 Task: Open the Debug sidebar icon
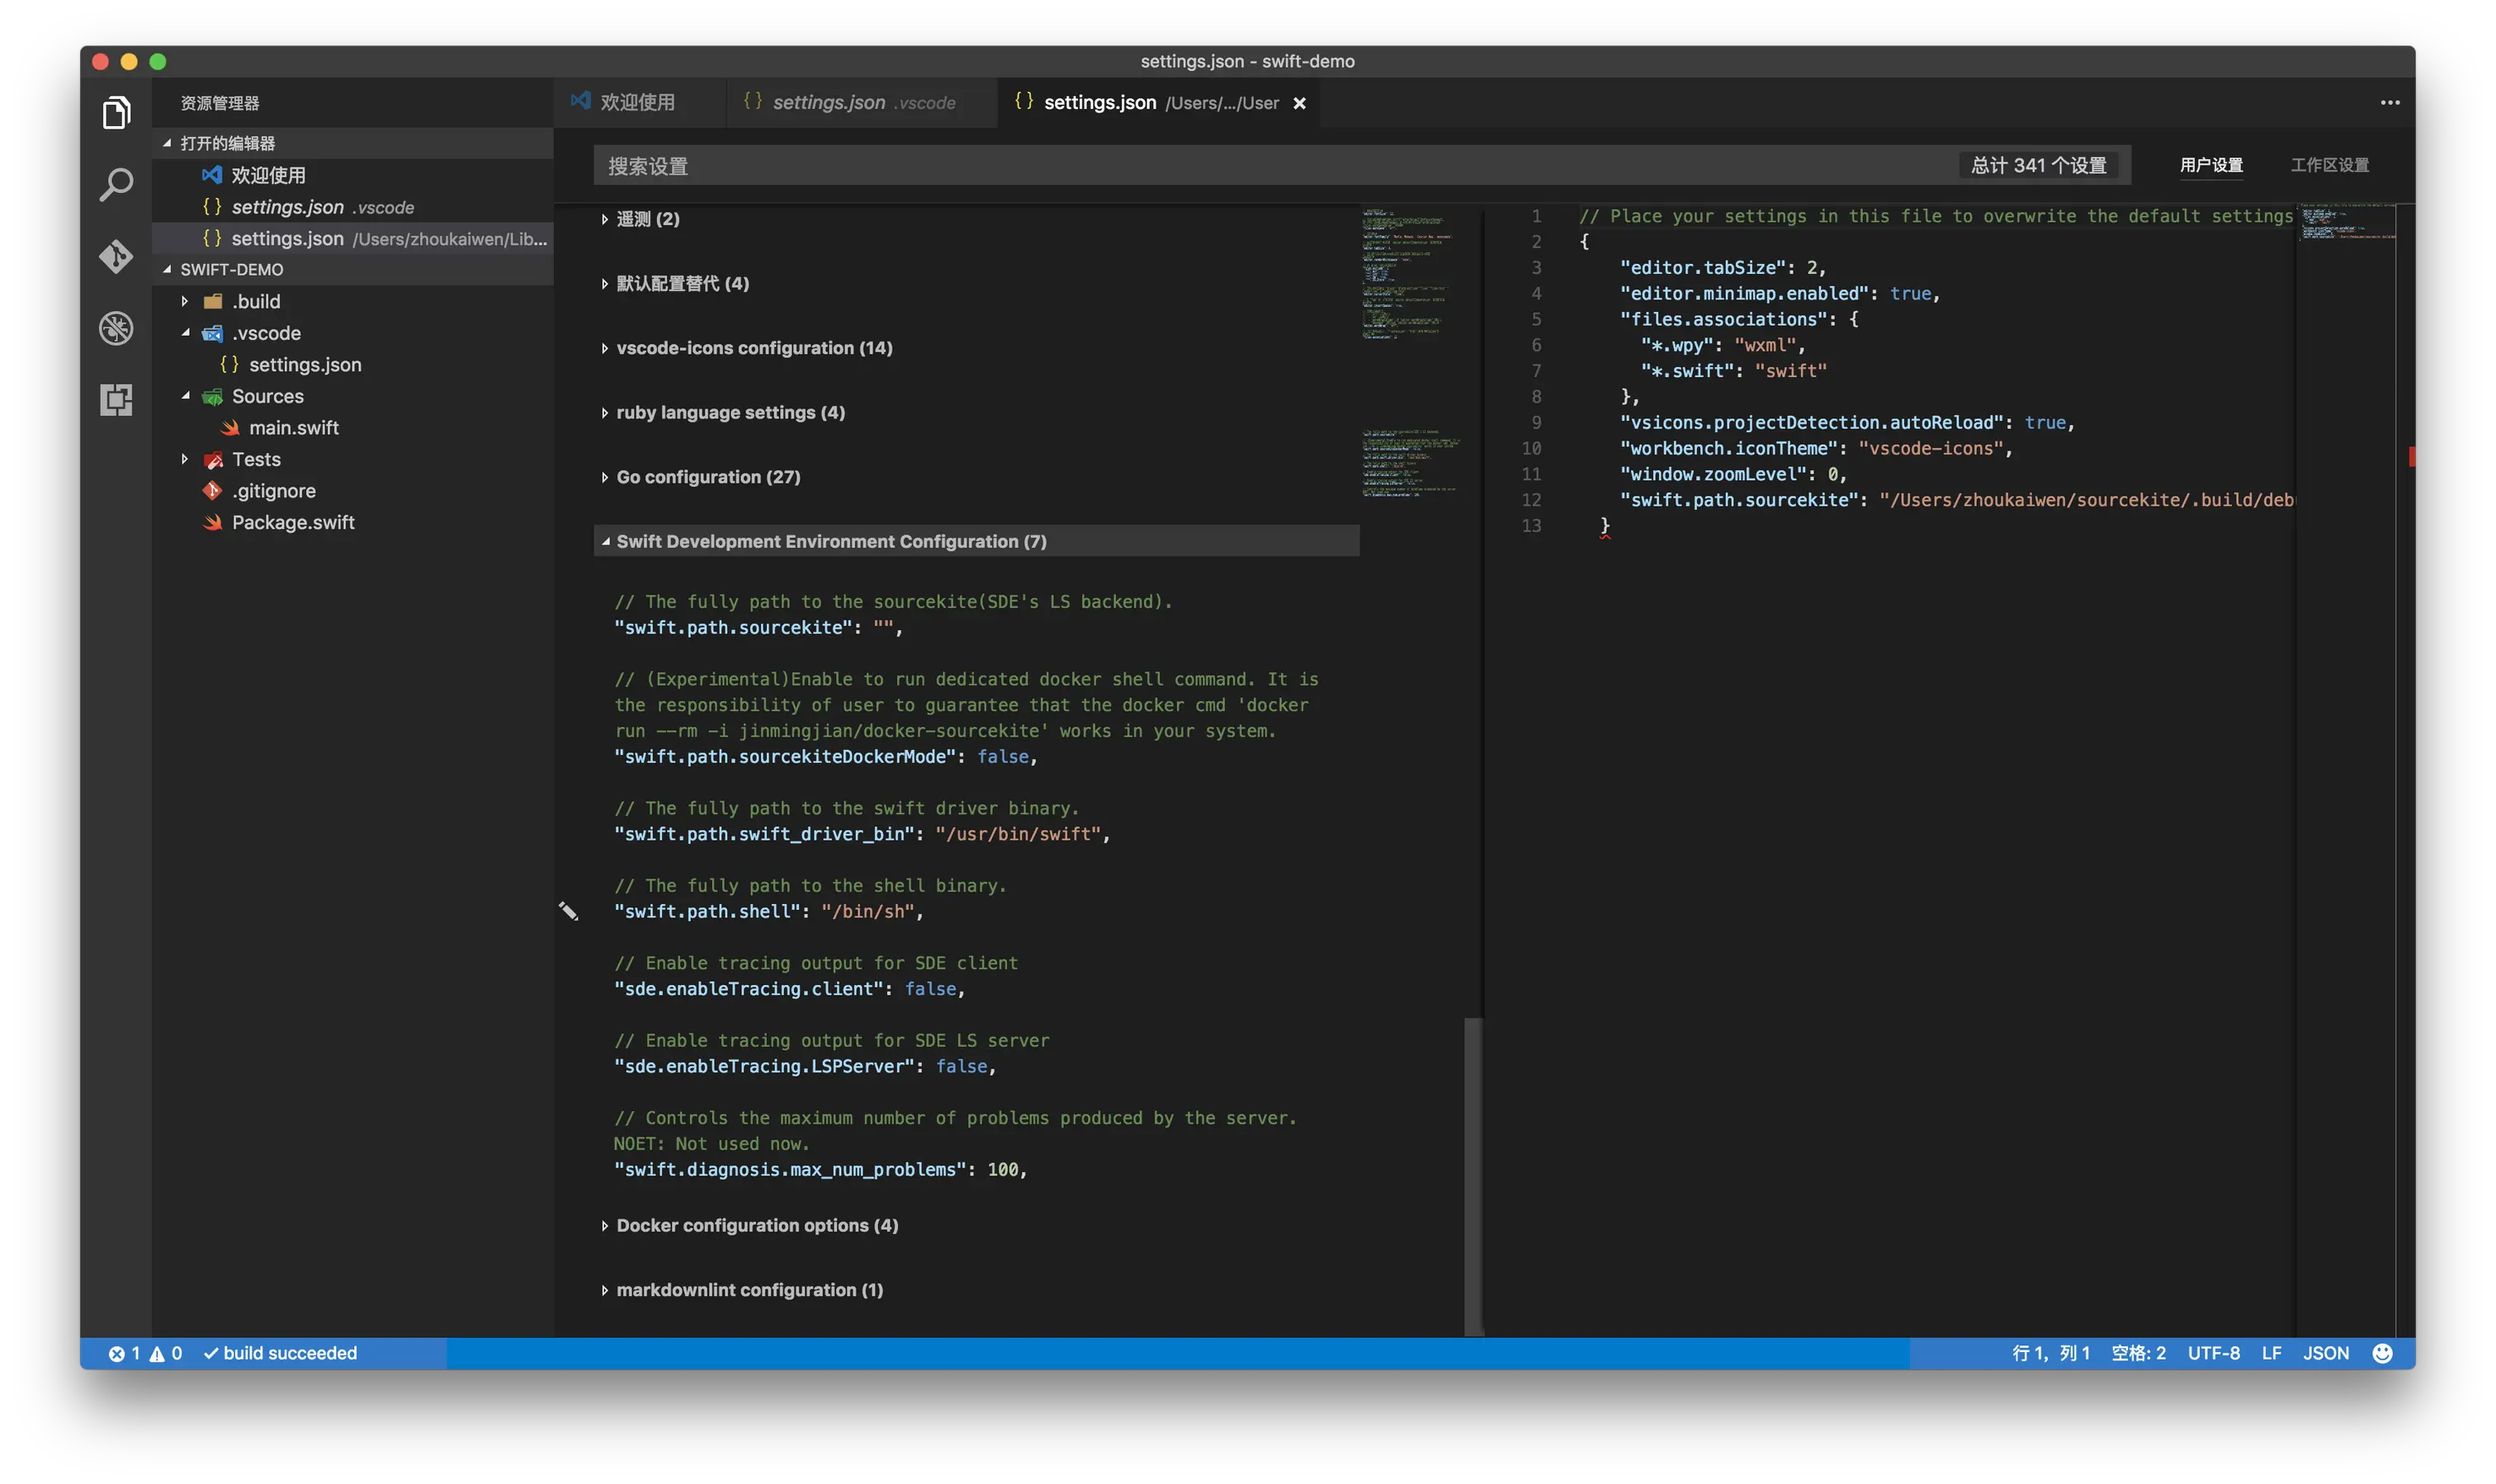[116, 328]
